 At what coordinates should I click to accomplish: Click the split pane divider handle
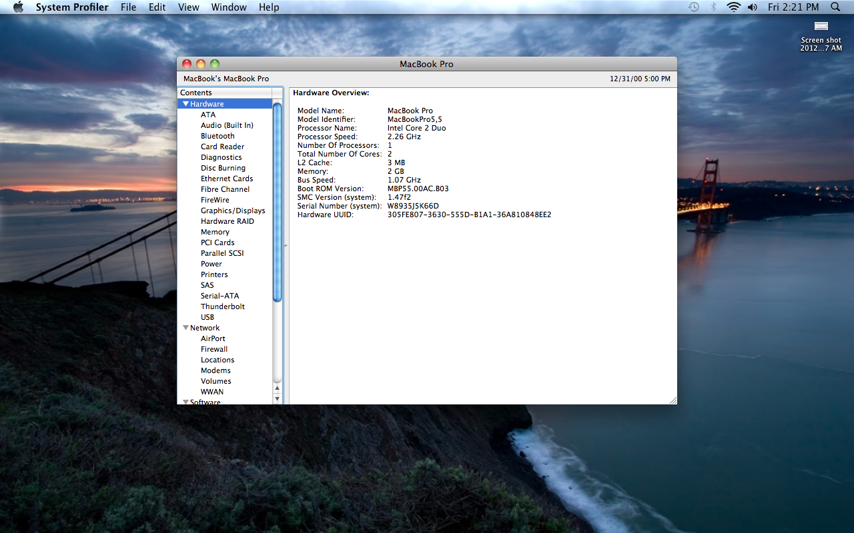(x=286, y=246)
